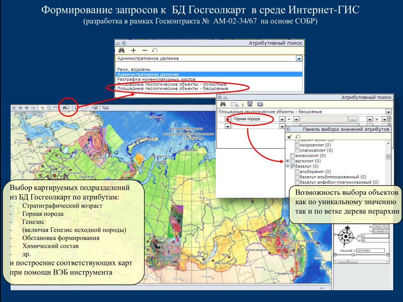The height and width of the screenshot is (302, 403).
Task: Click the Д: longitude input field
Action: 375,236
